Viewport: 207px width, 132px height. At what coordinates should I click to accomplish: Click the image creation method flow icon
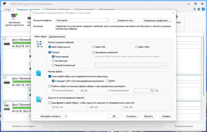tap(39, 44)
